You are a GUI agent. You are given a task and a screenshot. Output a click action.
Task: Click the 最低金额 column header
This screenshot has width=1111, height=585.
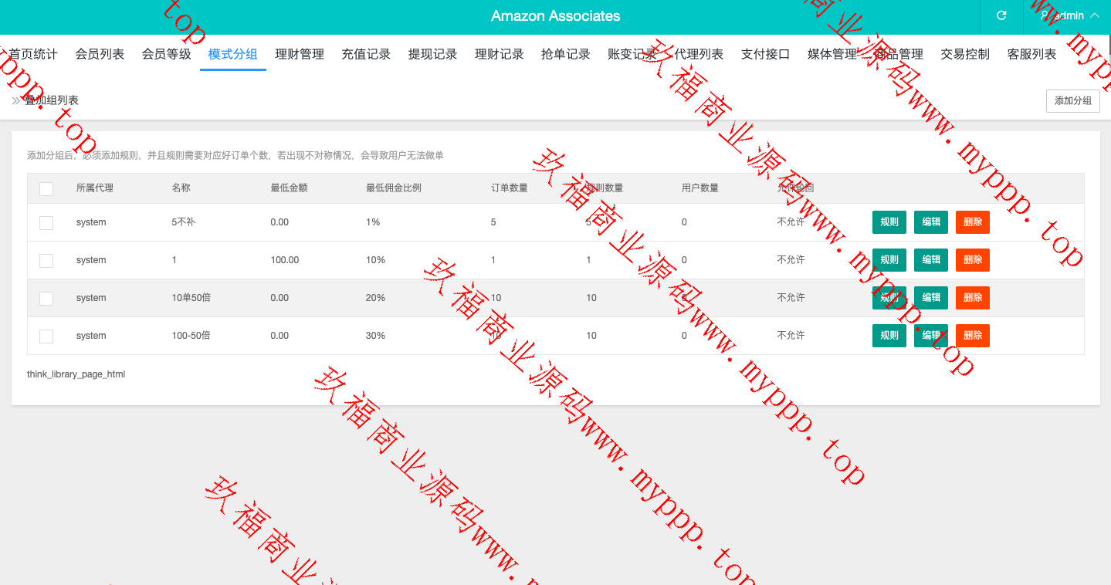[x=289, y=188]
